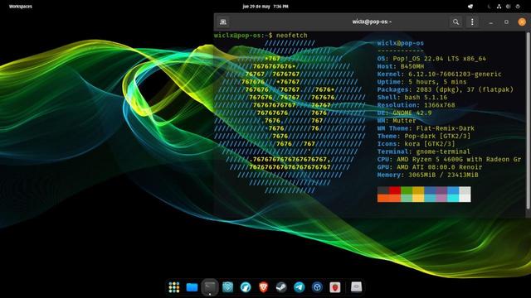Click the purple swatch in the top palette row
This screenshot has width=531, height=298.
click(x=441, y=190)
